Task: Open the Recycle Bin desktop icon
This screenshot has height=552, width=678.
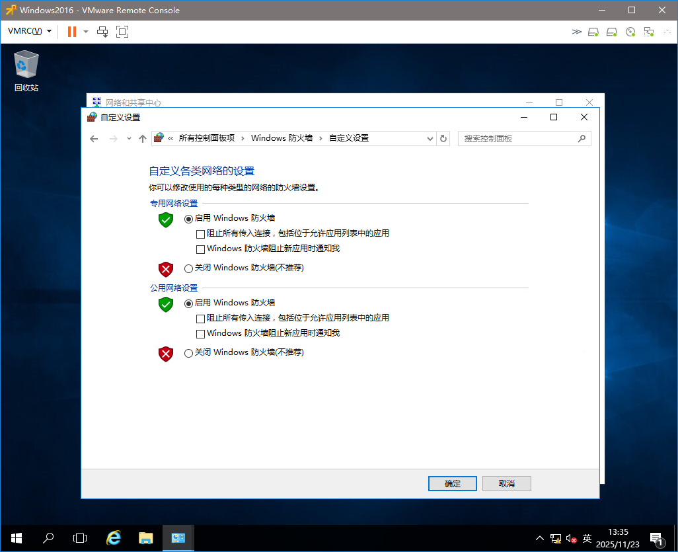Action: (26, 71)
